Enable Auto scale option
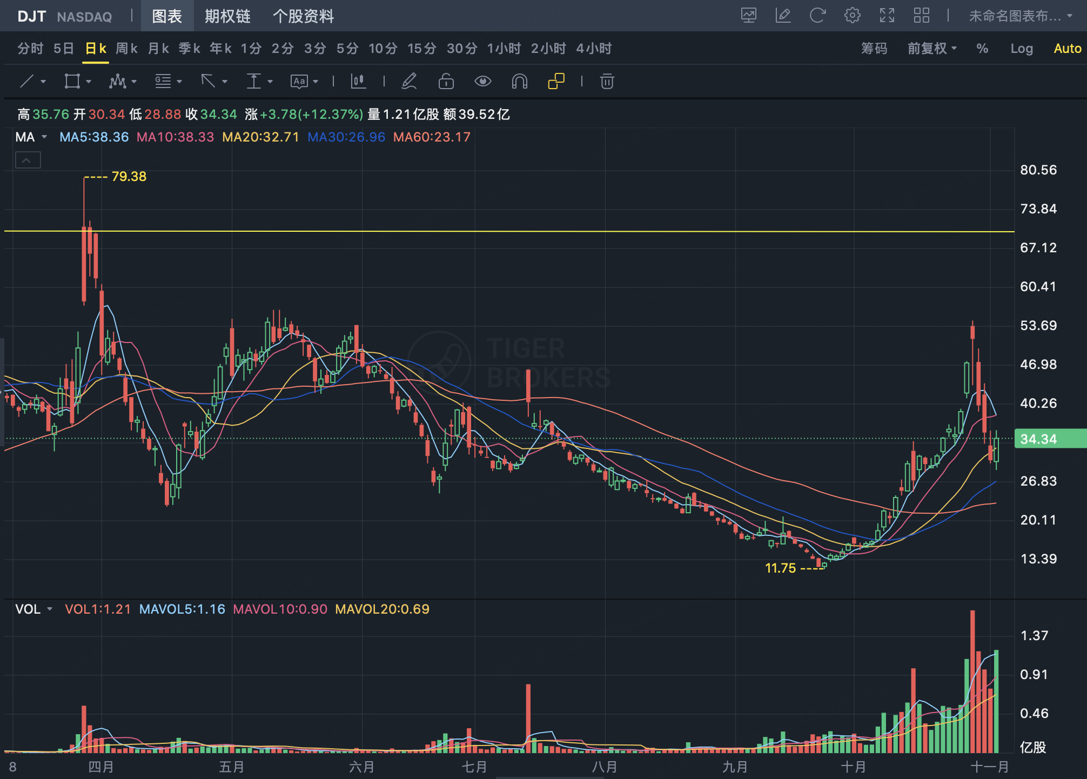This screenshot has width=1087, height=779. coord(1067,49)
